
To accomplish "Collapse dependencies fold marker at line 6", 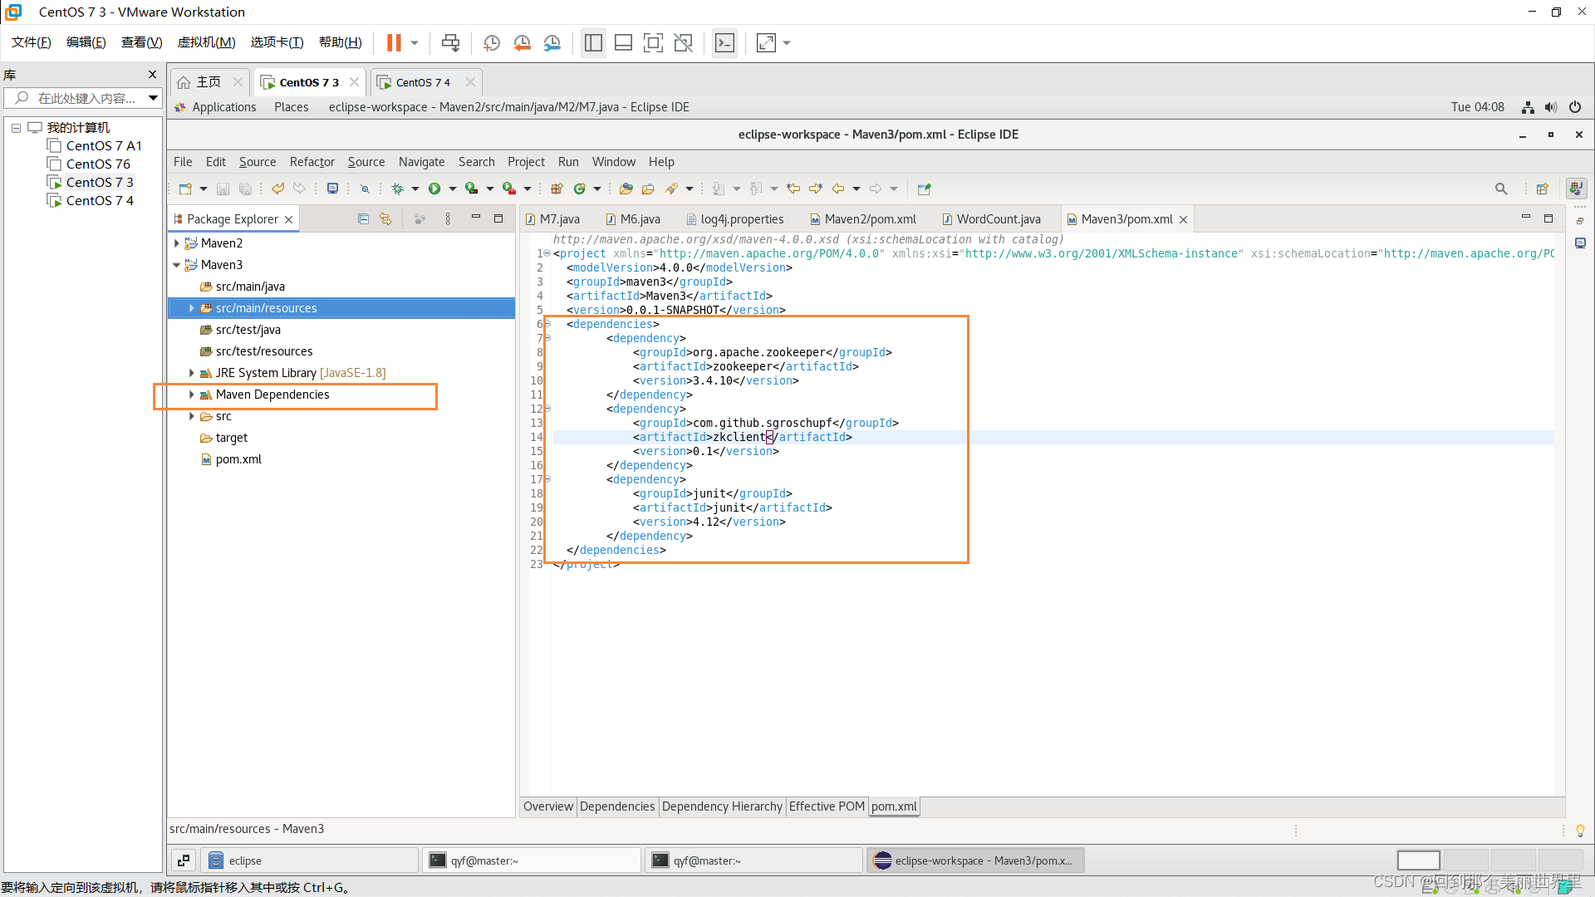I will pos(547,324).
